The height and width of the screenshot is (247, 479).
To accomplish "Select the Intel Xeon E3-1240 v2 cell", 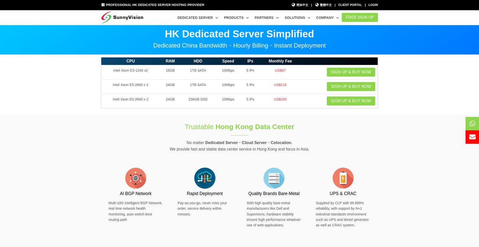I will pos(131,71).
